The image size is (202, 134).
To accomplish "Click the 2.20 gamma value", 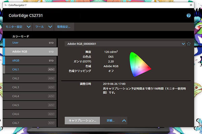I will 111,61.
